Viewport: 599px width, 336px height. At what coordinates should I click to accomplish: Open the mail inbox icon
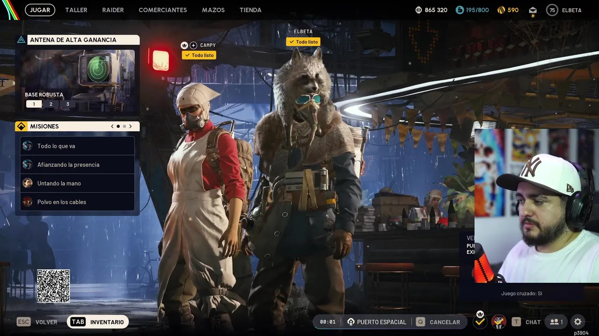point(533,10)
